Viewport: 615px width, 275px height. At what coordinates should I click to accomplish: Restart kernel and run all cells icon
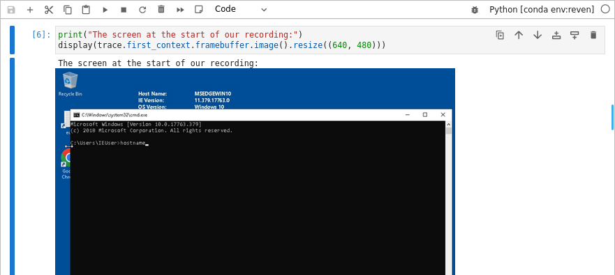coord(180,10)
